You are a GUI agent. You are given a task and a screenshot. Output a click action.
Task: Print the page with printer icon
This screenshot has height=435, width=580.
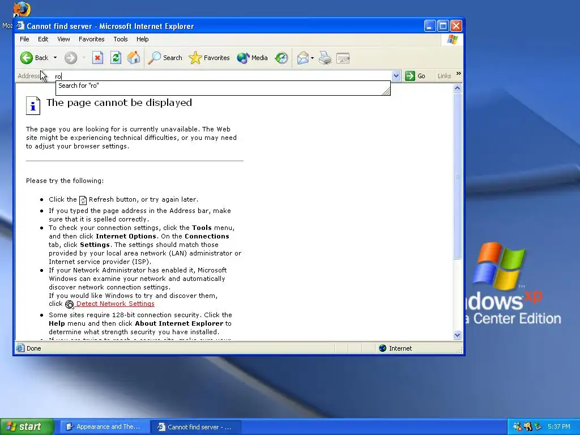pos(325,58)
